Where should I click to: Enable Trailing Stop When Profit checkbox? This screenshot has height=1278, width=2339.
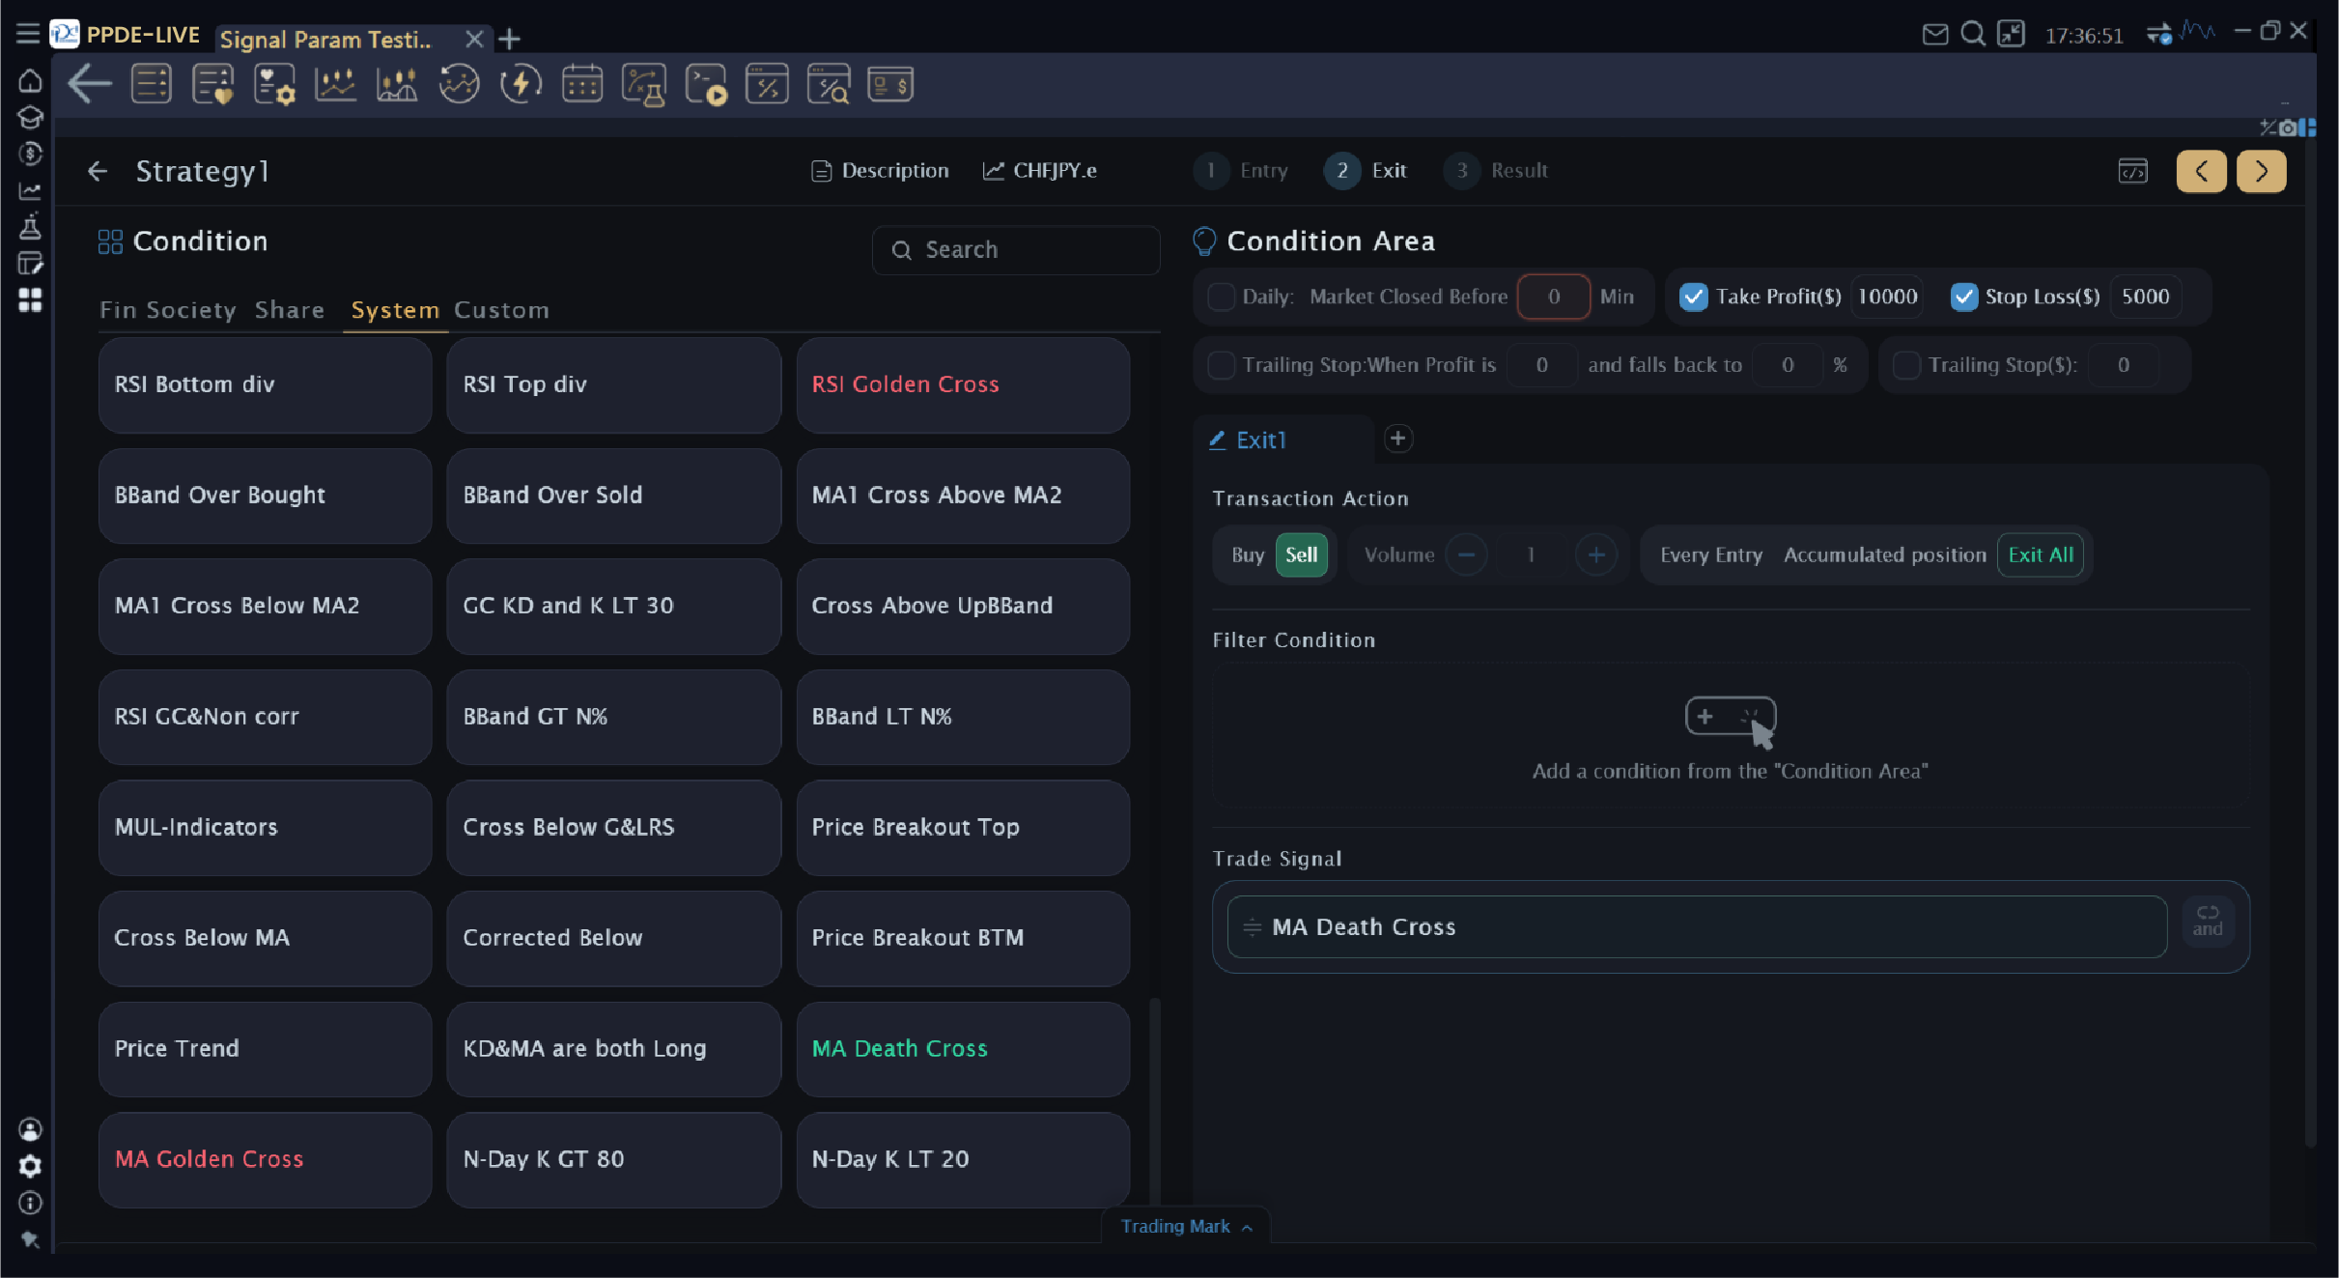1222,365
